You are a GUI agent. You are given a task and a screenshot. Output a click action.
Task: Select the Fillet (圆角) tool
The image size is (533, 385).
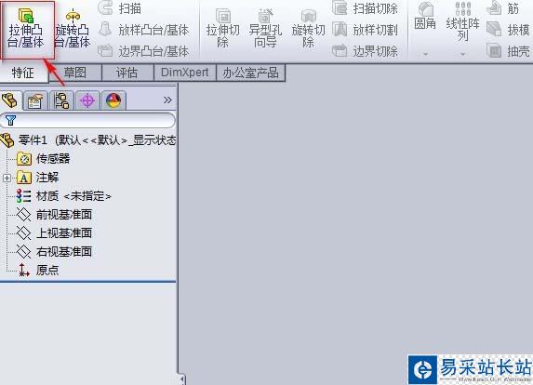pos(425,17)
